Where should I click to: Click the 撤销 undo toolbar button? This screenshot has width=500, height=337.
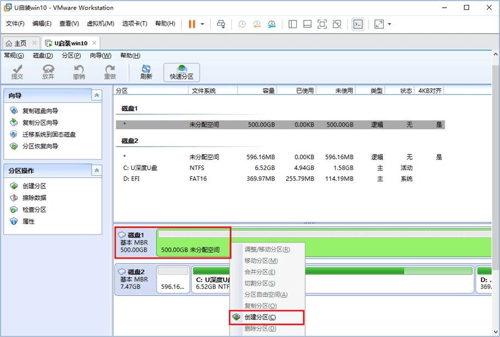(79, 72)
